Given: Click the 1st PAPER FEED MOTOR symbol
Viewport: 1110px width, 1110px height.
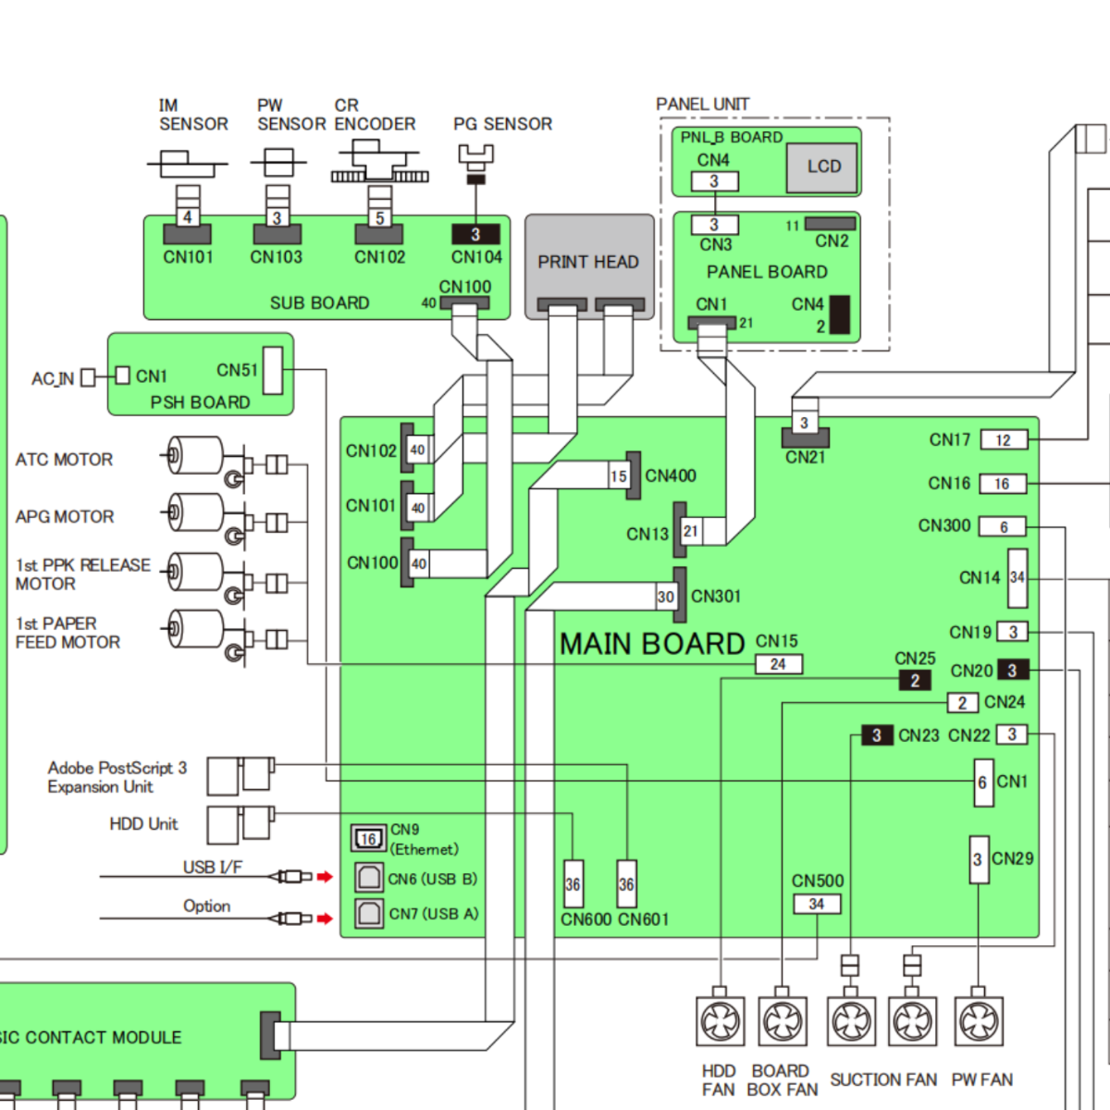Looking at the screenshot, I should (205, 636).
